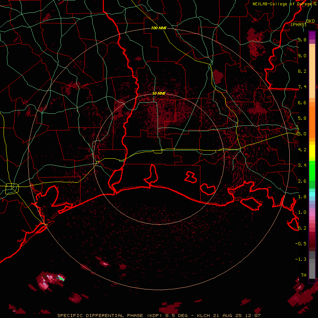Click the DKD label above the color scale
The image size is (318, 318).
[311, 21]
